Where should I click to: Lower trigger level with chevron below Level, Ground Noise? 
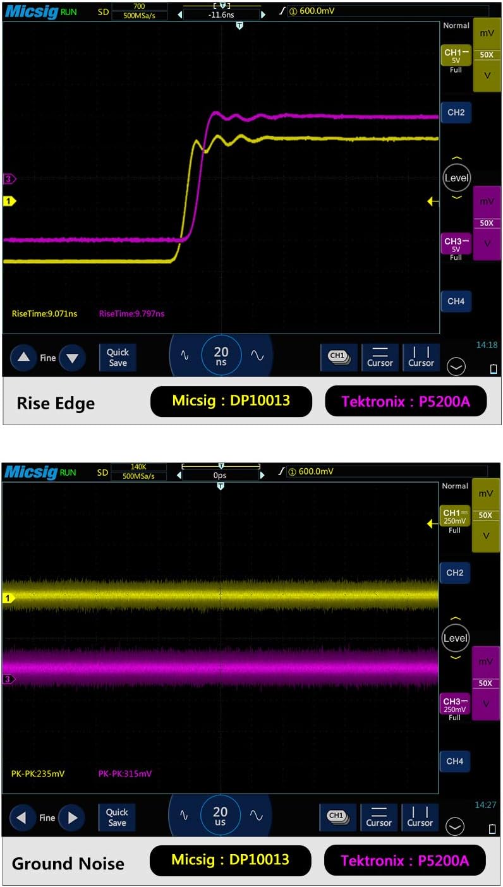coord(456,658)
